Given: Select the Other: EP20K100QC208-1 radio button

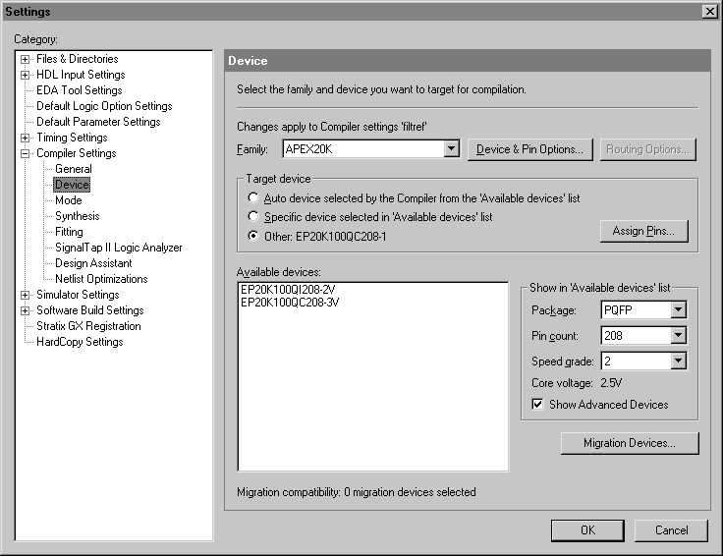Looking at the screenshot, I should coord(254,236).
